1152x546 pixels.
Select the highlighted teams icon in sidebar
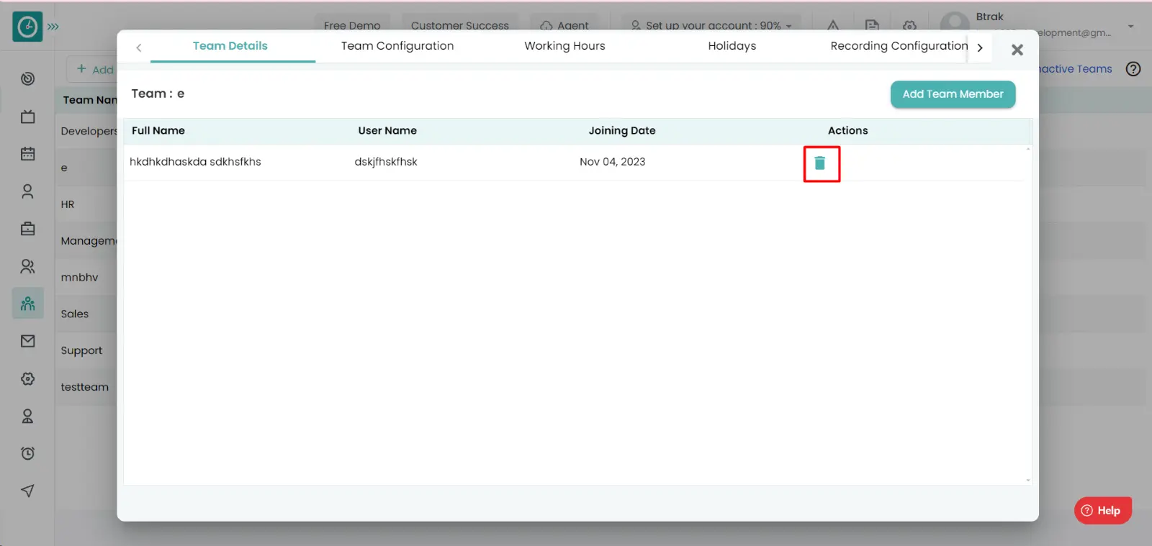point(28,304)
